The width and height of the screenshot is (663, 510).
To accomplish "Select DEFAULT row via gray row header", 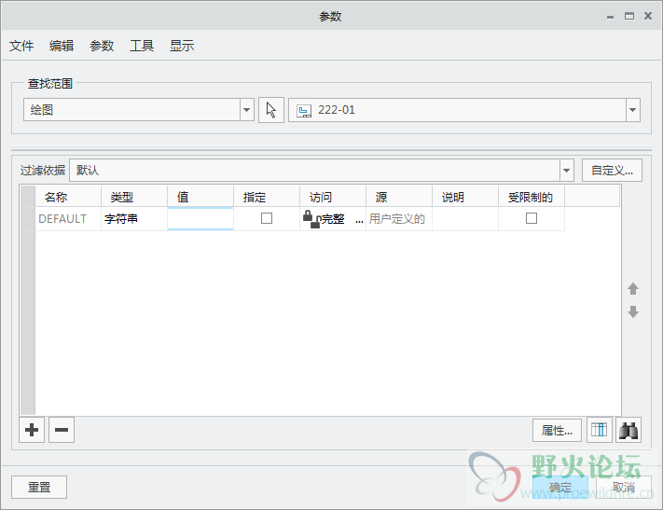I will tap(27, 218).
